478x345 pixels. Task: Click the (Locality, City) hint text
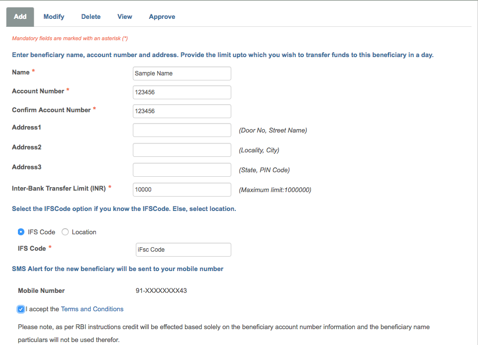(259, 150)
